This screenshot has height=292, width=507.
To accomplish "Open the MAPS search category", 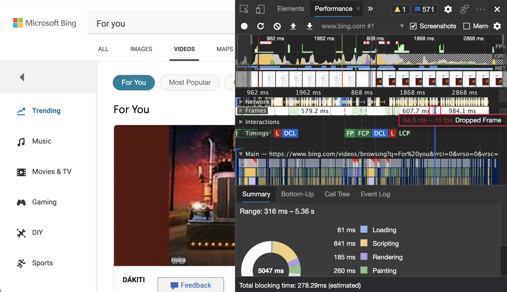I will point(225,49).
